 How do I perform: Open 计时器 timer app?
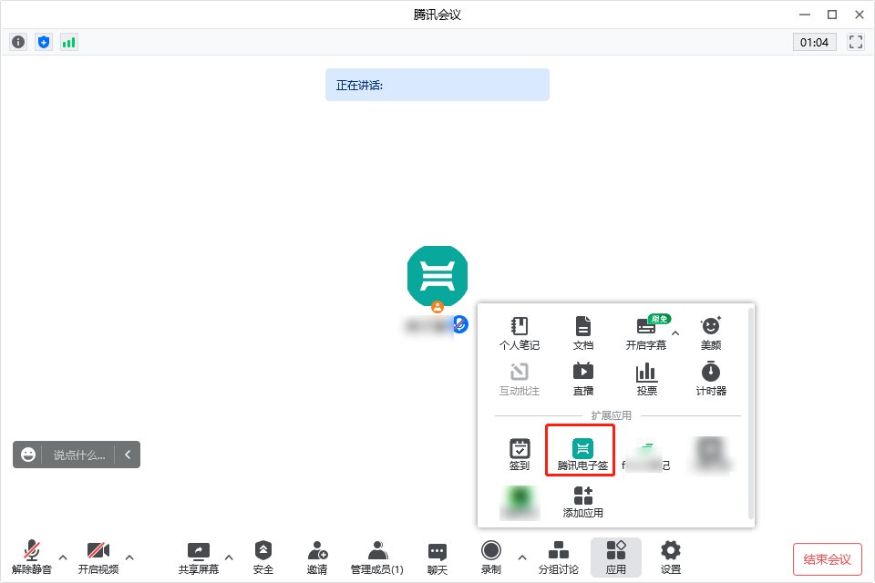711,379
